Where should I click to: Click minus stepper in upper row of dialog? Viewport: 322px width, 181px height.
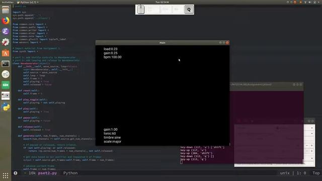coord(307,145)
